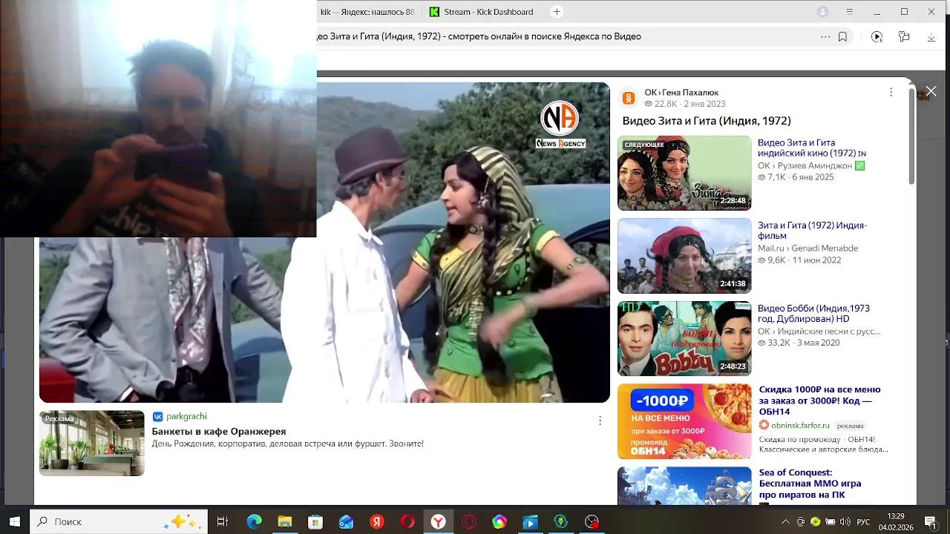Open the Оранжерея cafe ad image
The height and width of the screenshot is (534, 950).
point(91,443)
